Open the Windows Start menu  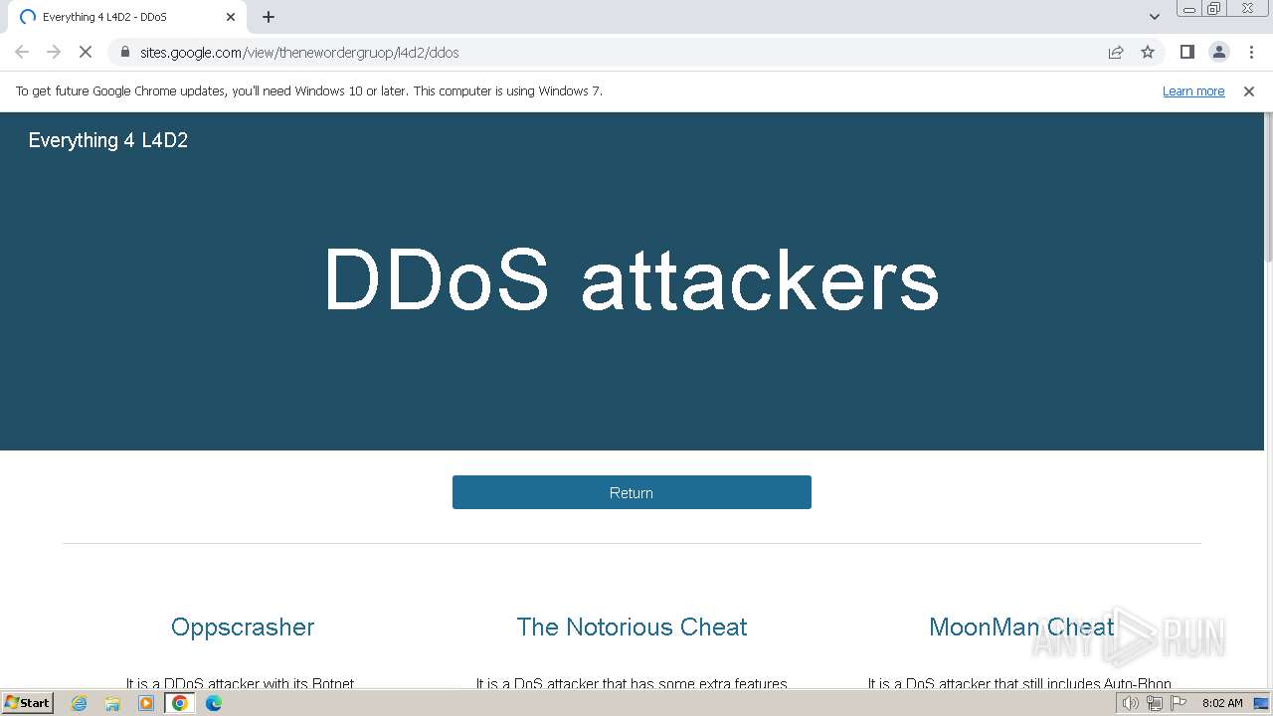(27, 702)
